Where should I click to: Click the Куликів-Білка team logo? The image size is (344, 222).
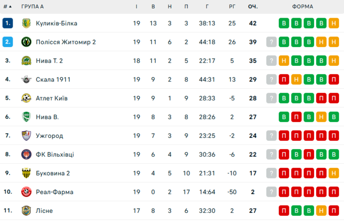click(26, 23)
